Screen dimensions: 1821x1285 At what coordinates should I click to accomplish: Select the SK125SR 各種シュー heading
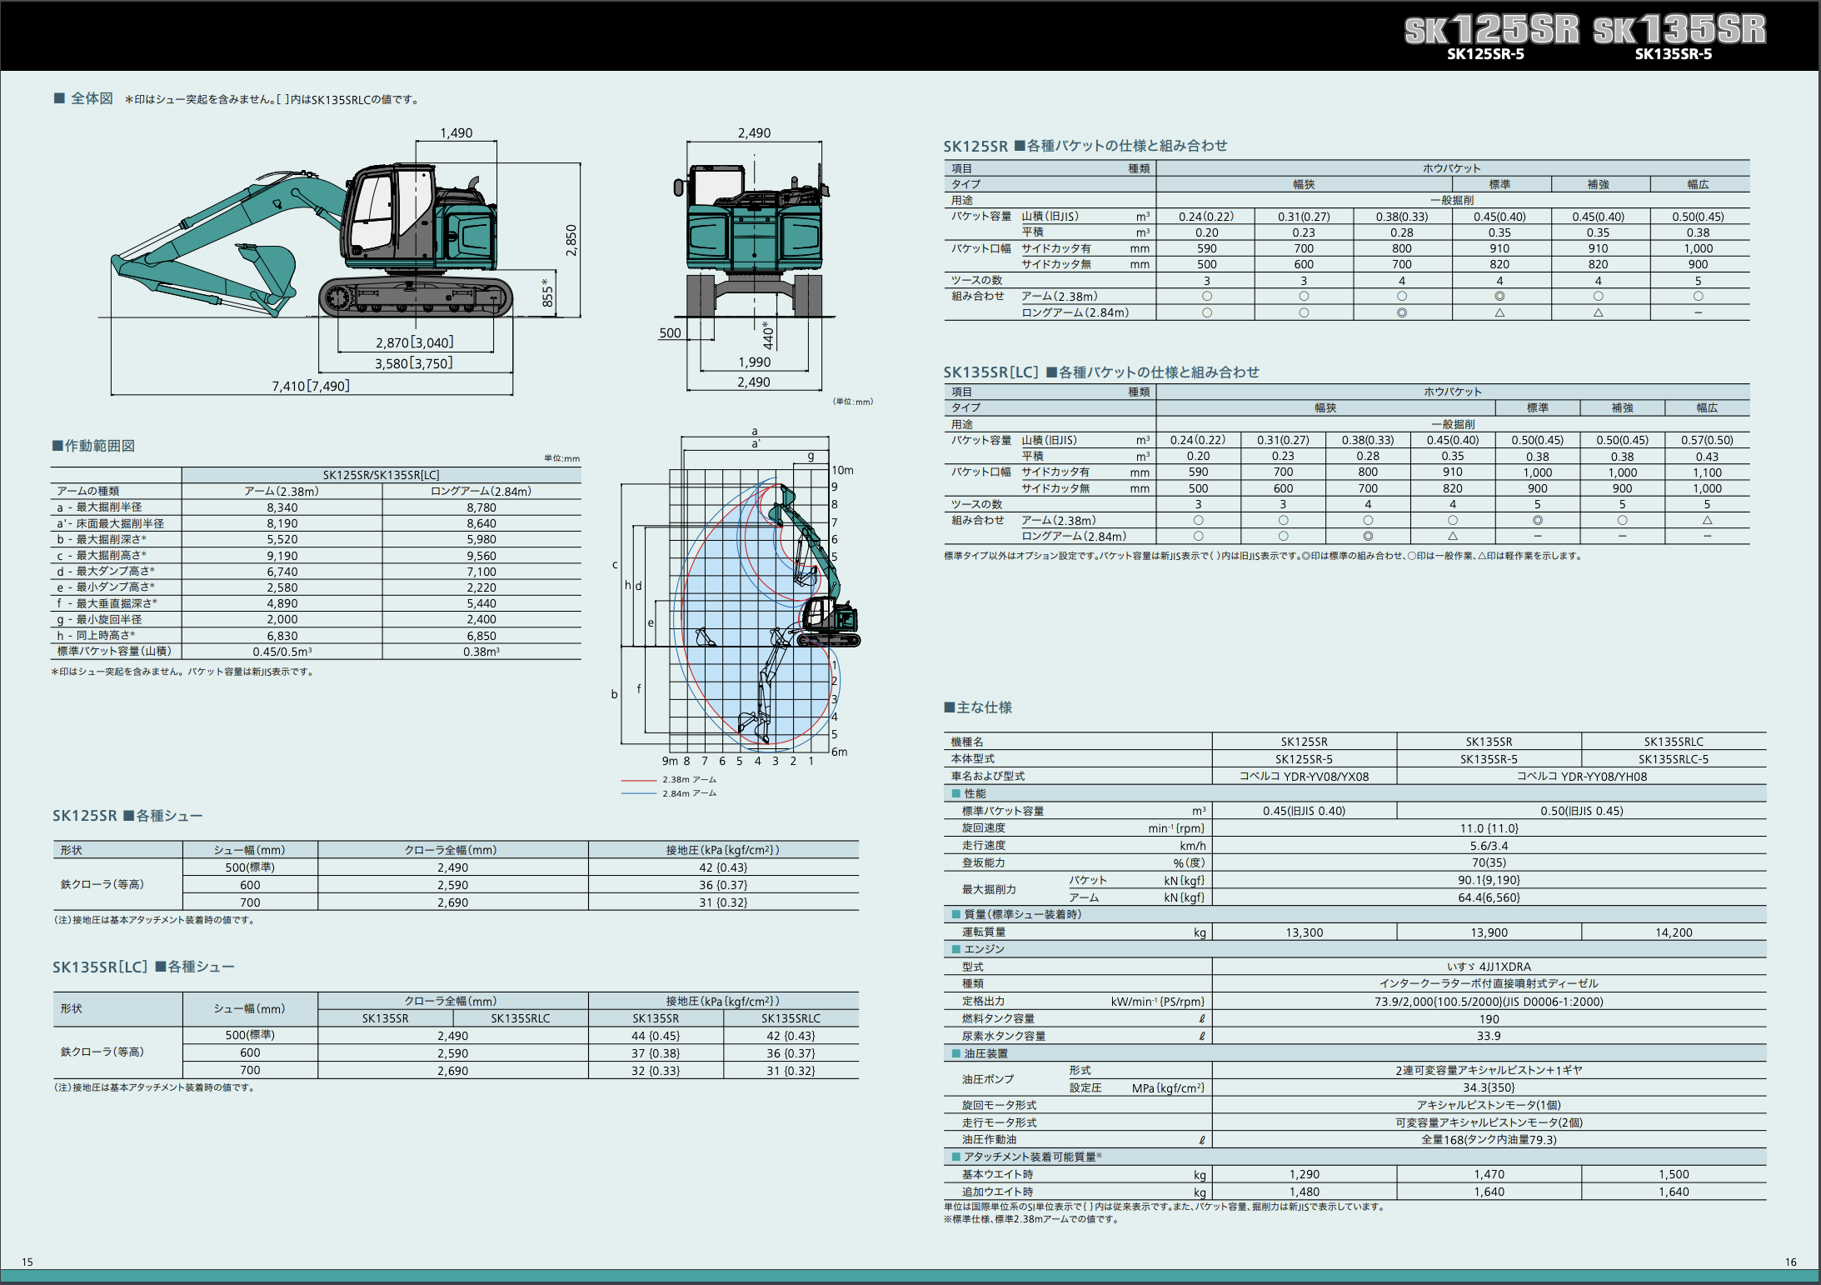[127, 816]
